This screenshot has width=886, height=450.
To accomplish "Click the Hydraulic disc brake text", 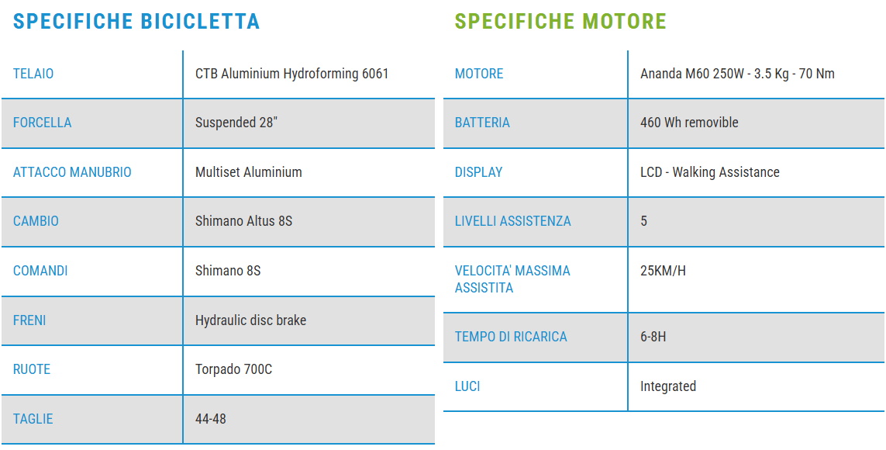I will tap(250, 320).
